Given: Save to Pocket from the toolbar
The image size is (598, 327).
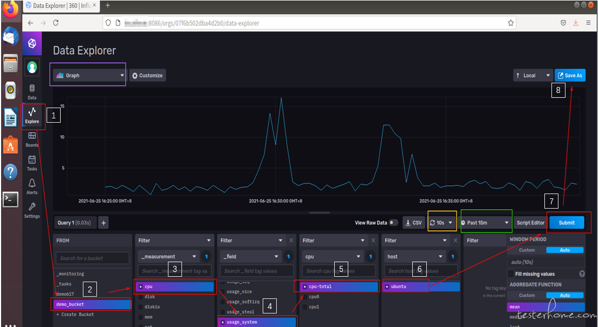Looking at the screenshot, I should click(x=563, y=23).
